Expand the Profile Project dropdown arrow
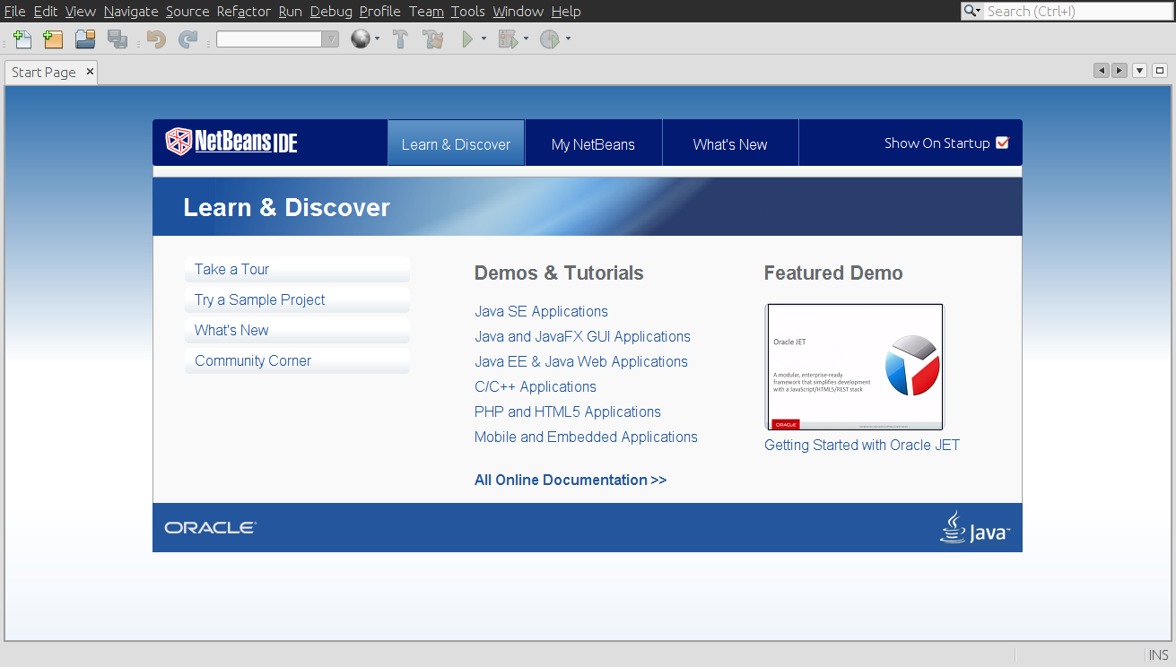This screenshot has width=1176, height=667. (568, 39)
